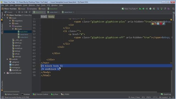Click the UTF-8 encoding in status bar

155,97
